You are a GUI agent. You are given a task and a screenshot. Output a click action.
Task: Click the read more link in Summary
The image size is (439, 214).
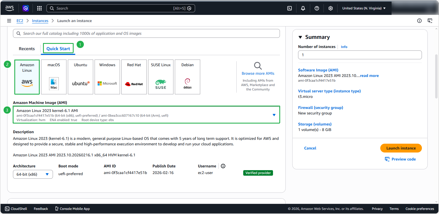tap(370, 76)
